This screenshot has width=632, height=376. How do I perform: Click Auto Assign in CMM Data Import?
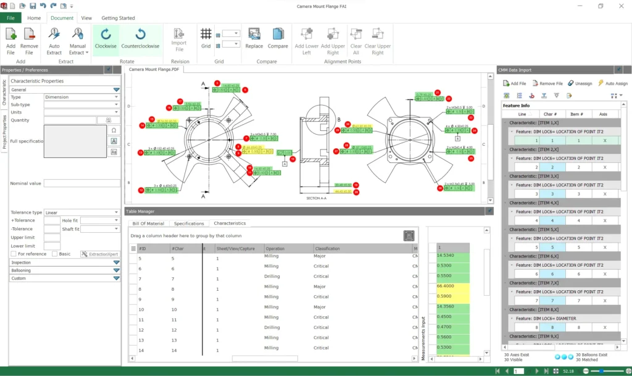(612, 83)
